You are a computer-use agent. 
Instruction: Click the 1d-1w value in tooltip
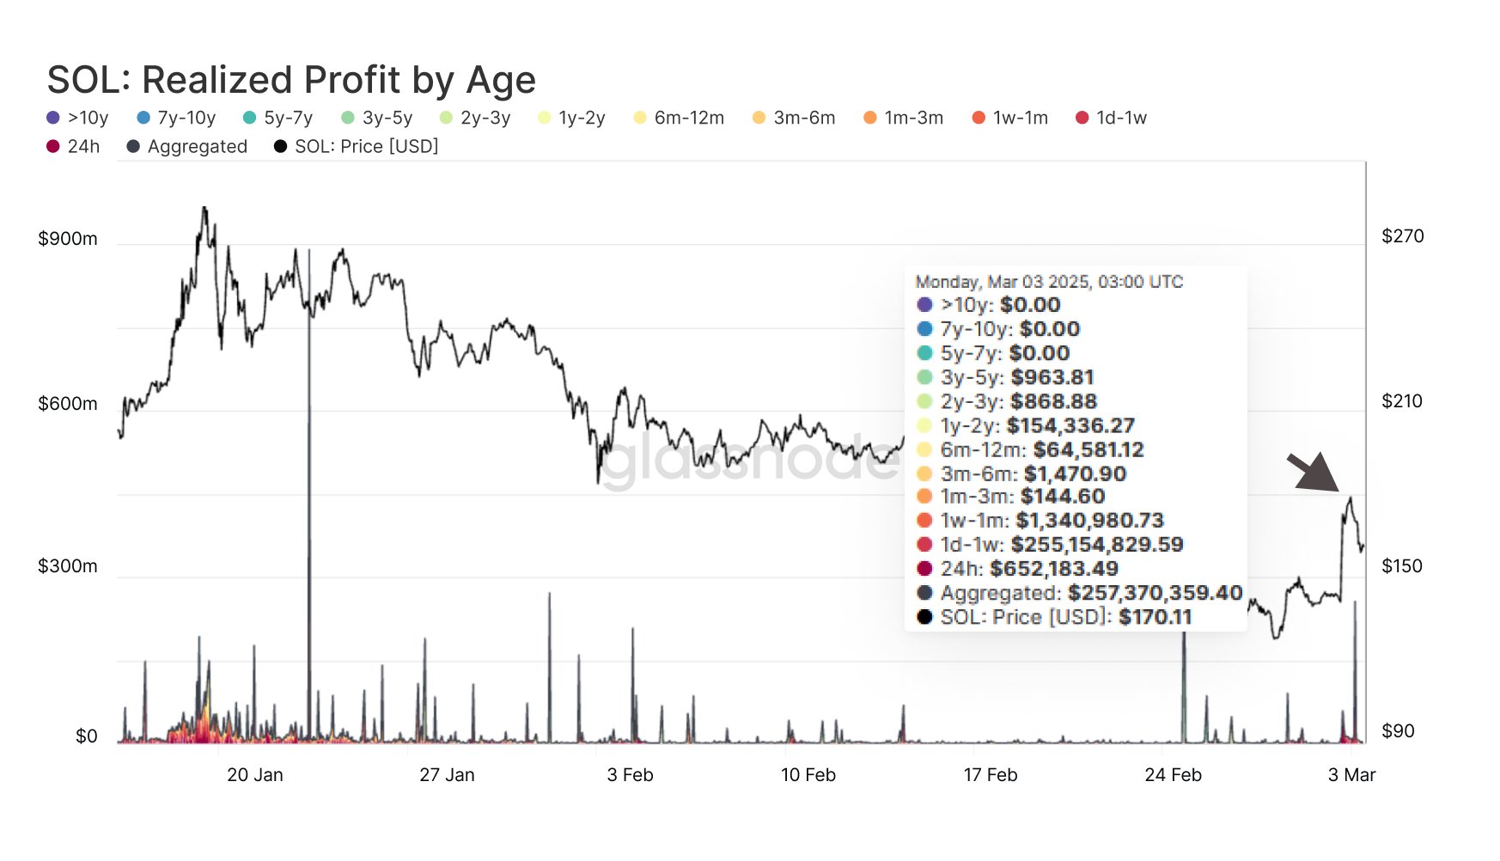click(x=1097, y=545)
